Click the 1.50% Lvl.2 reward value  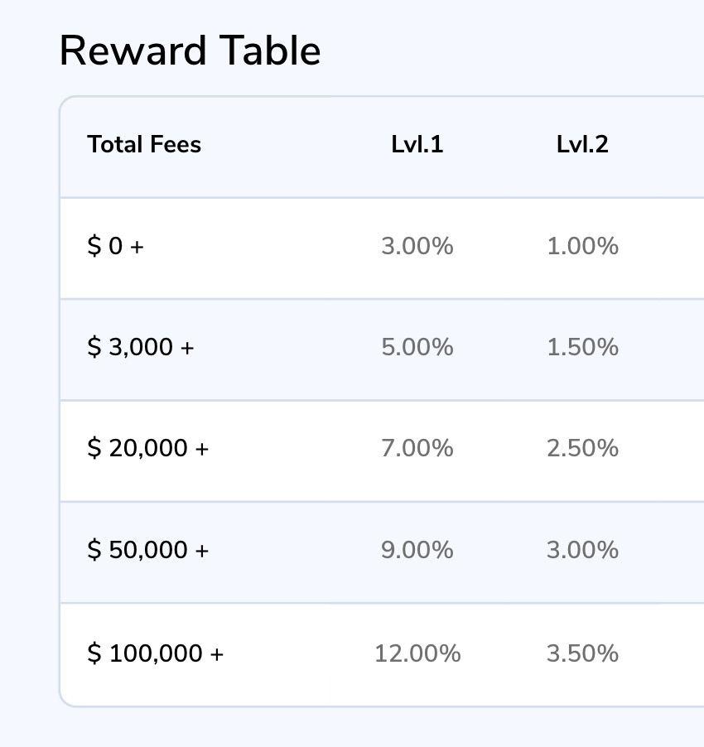tap(582, 347)
